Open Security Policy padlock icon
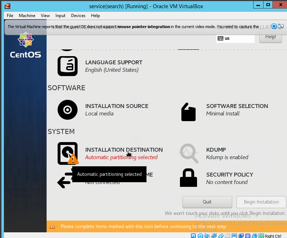Screen dimensions: 287x238 pyautogui.click(x=188, y=178)
